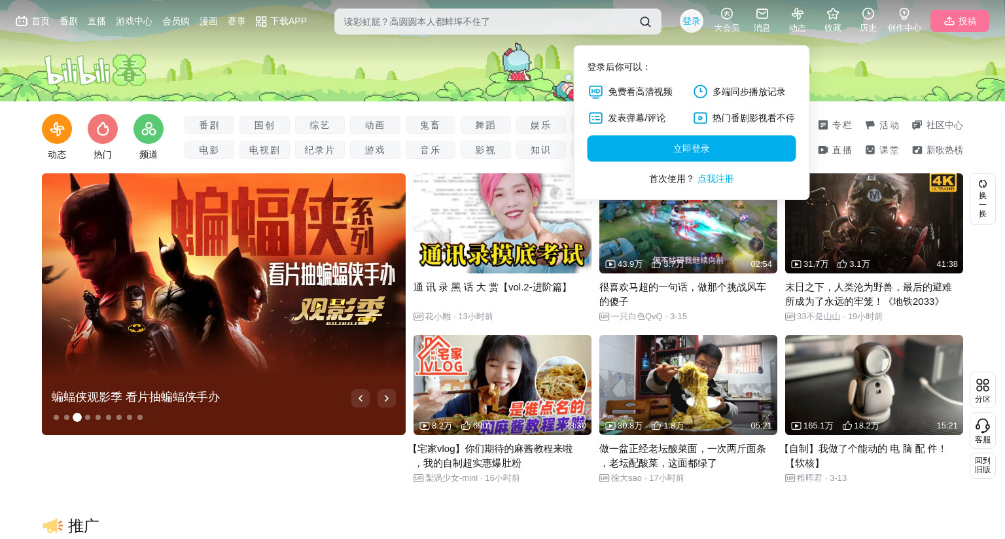Open the 消息 messages icon
This screenshot has height=539, width=1005.
[x=762, y=20]
